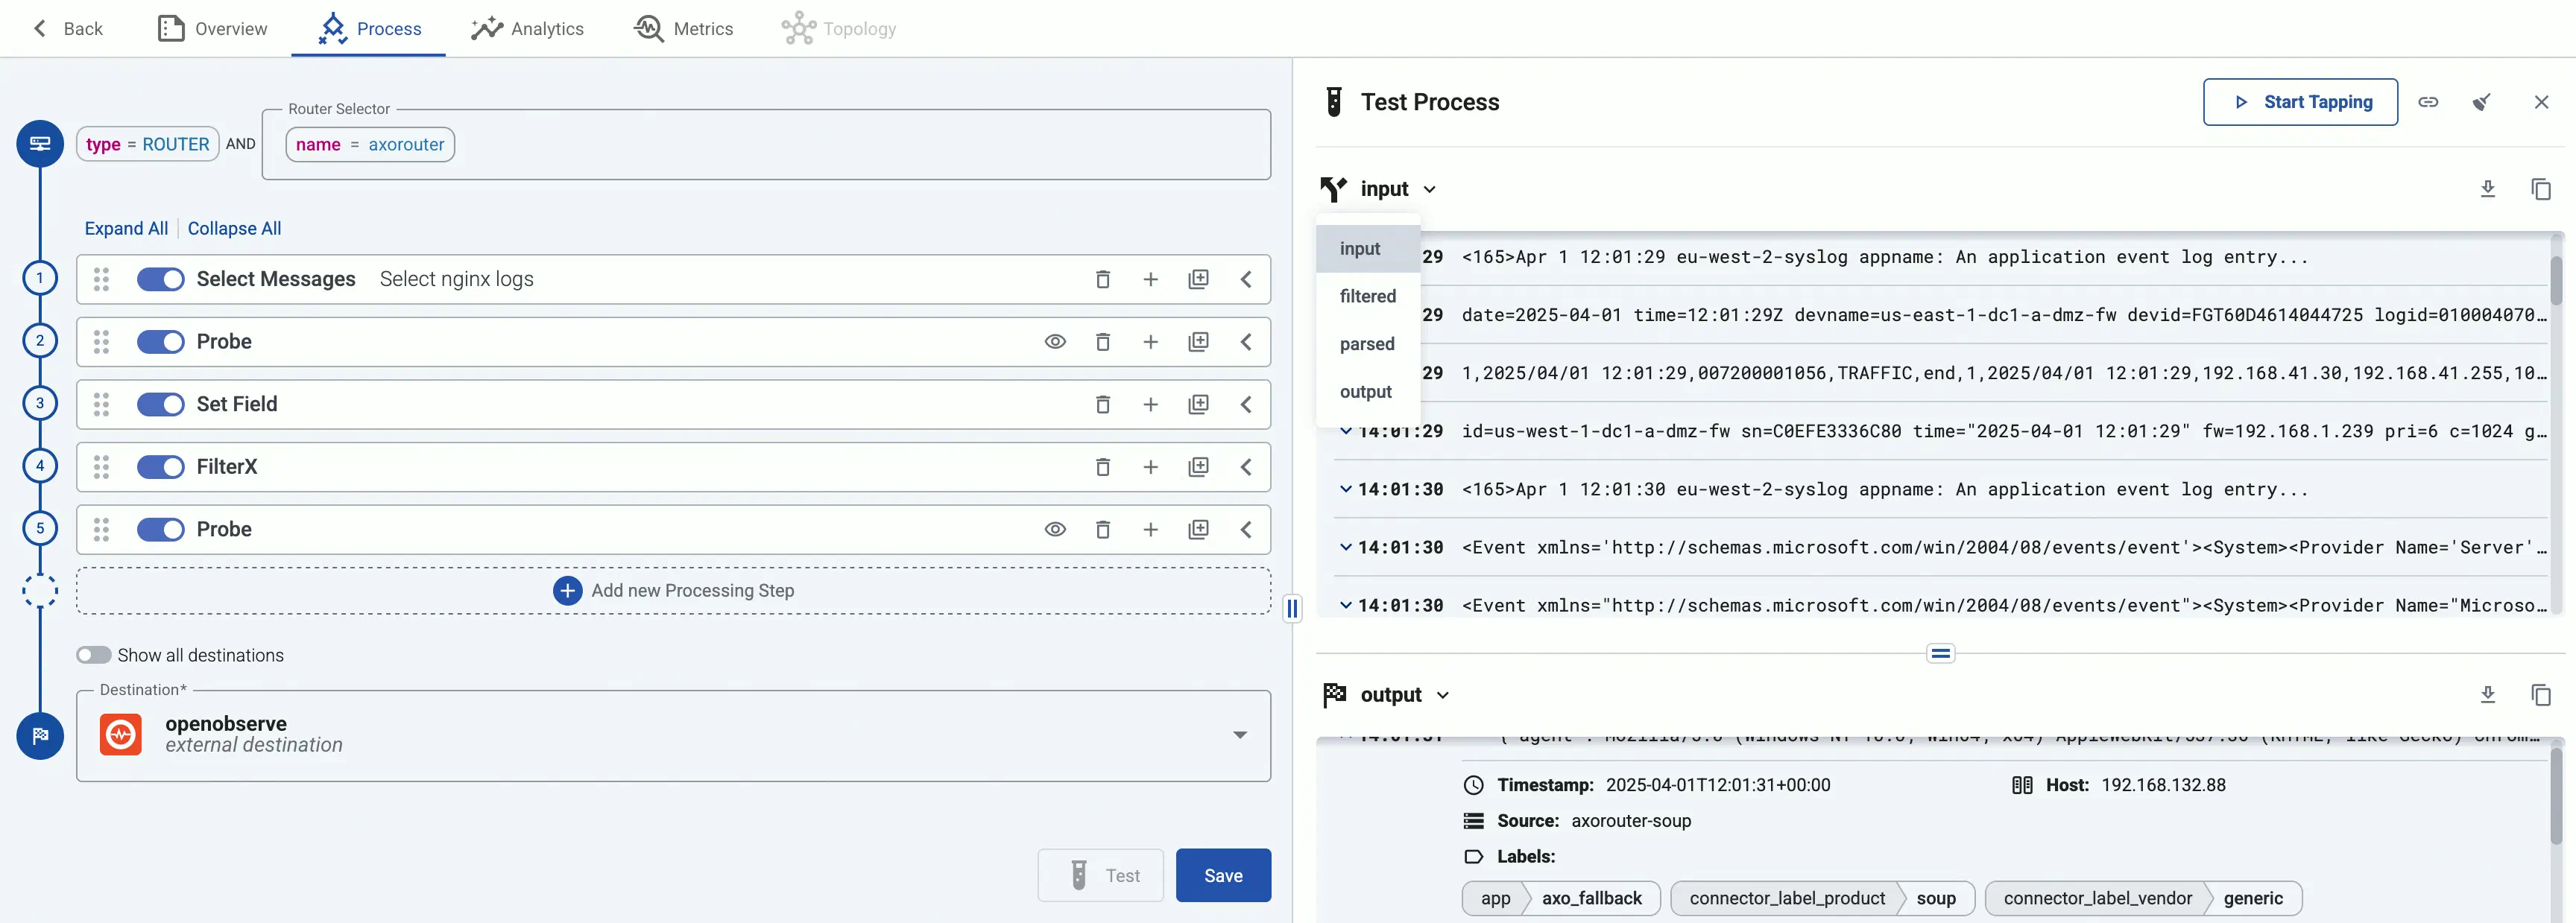This screenshot has height=923, width=2576.
Task: Toggle the eye icon on second Probe
Action: [x=1055, y=530]
